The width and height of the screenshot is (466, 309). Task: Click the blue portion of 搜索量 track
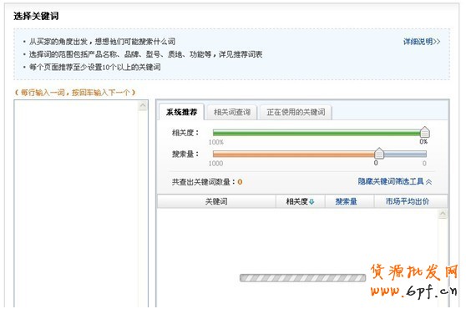pyautogui.click(x=405, y=154)
